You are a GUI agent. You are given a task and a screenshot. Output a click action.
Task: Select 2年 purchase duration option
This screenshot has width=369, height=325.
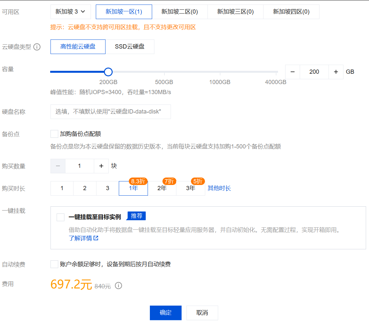[162, 188]
